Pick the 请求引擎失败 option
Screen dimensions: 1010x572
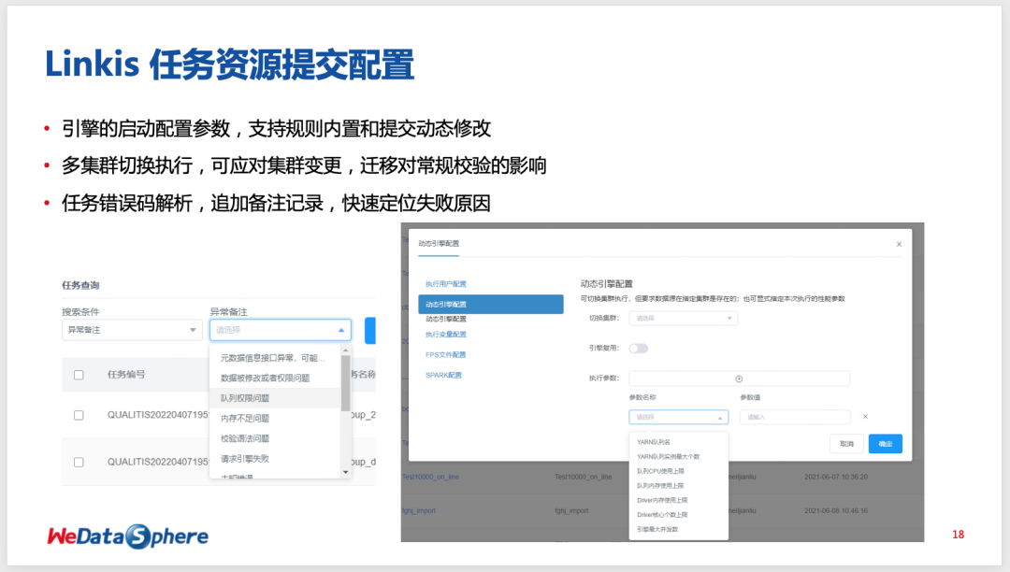click(275, 459)
